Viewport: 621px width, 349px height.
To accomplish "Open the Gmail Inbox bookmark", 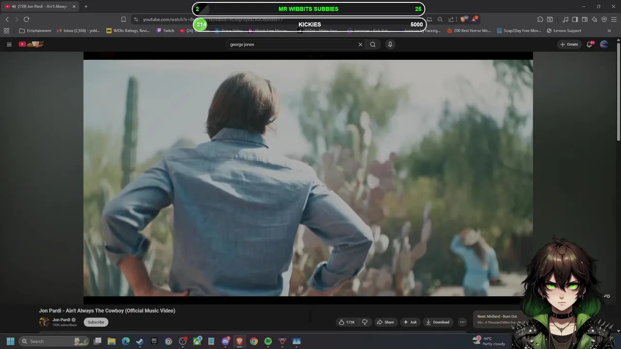I will click(78, 31).
